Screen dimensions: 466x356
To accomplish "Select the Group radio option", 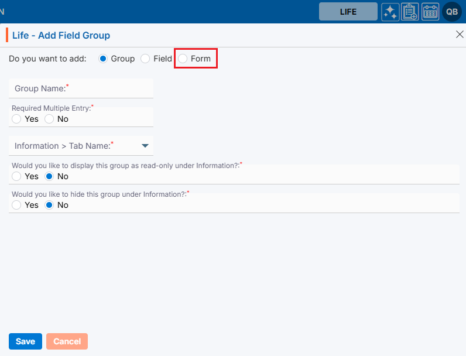I will pyautogui.click(x=104, y=59).
